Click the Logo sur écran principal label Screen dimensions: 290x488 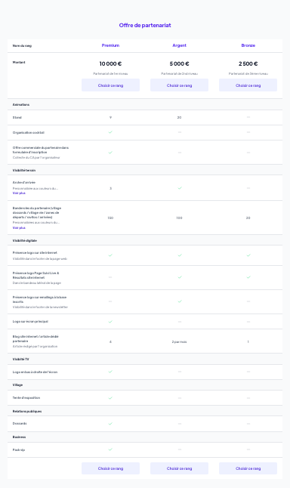click(x=30, y=322)
